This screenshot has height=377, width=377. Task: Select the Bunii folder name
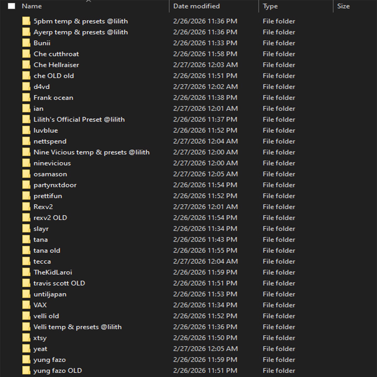click(x=42, y=43)
